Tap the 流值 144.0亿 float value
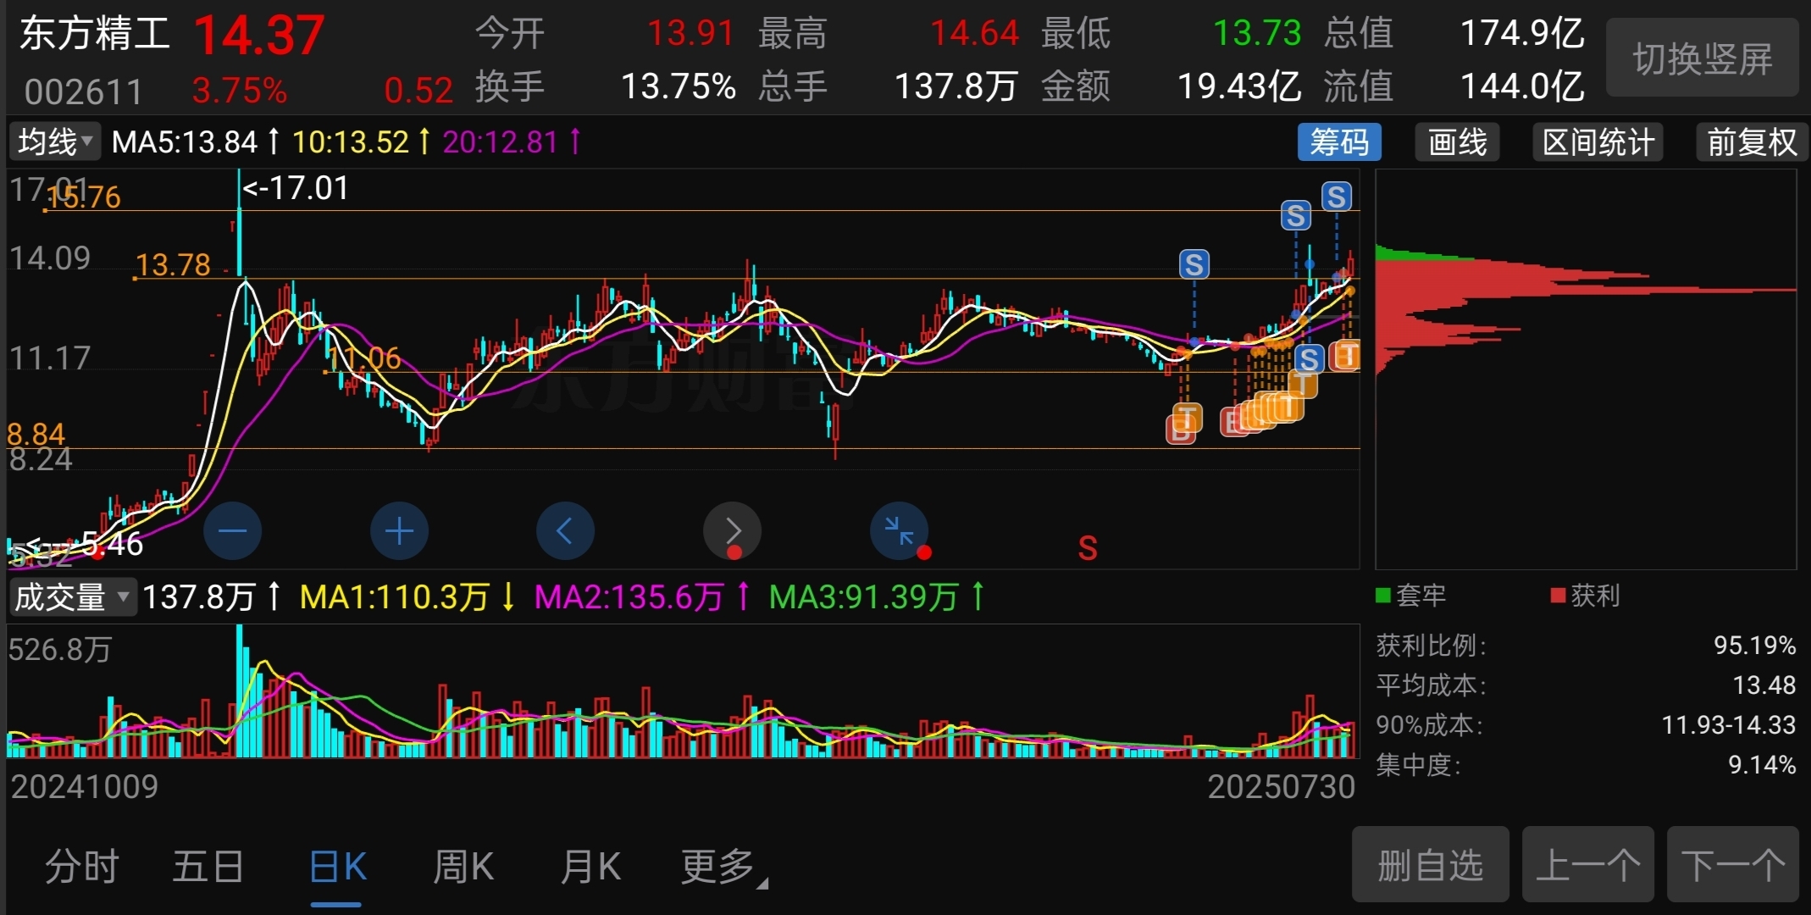The image size is (1811, 915). click(x=1522, y=86)
